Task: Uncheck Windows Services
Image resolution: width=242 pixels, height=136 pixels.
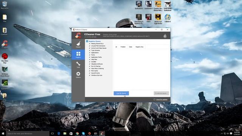Action: coord(90,75)
